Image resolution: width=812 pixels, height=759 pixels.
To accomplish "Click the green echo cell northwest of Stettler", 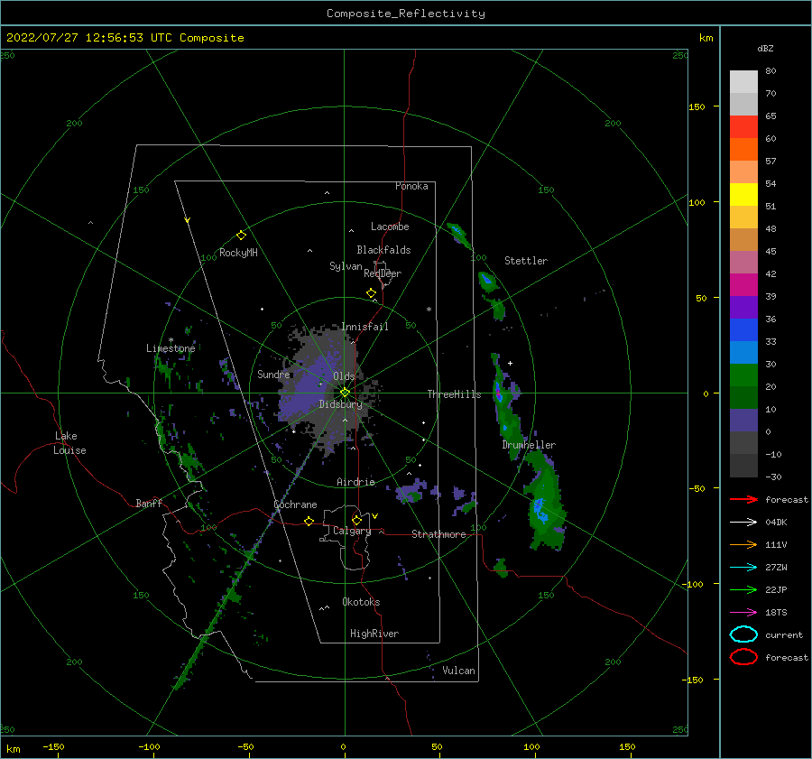I will coord(459,234).
